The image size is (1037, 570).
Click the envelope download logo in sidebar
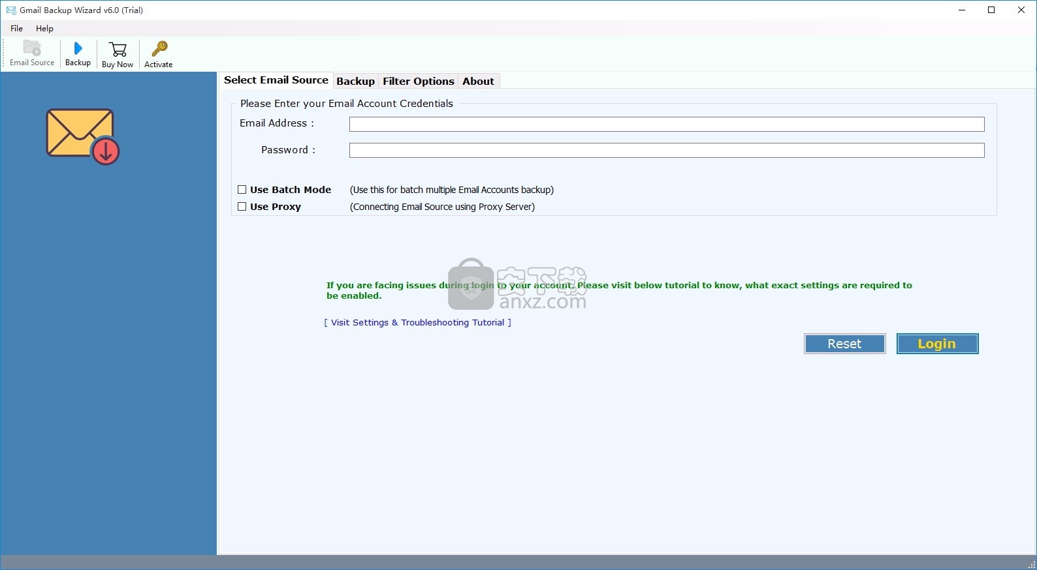pos(83,136)
